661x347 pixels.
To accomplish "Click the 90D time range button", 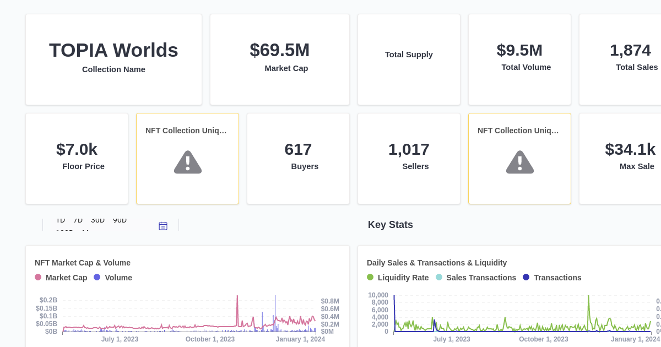I will pyautogui.click(x=120, y=219).
